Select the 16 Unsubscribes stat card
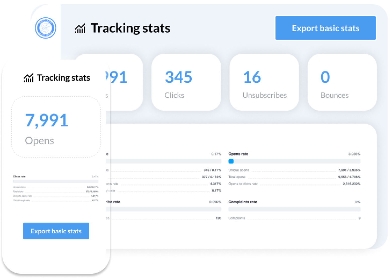 point(264,82)
